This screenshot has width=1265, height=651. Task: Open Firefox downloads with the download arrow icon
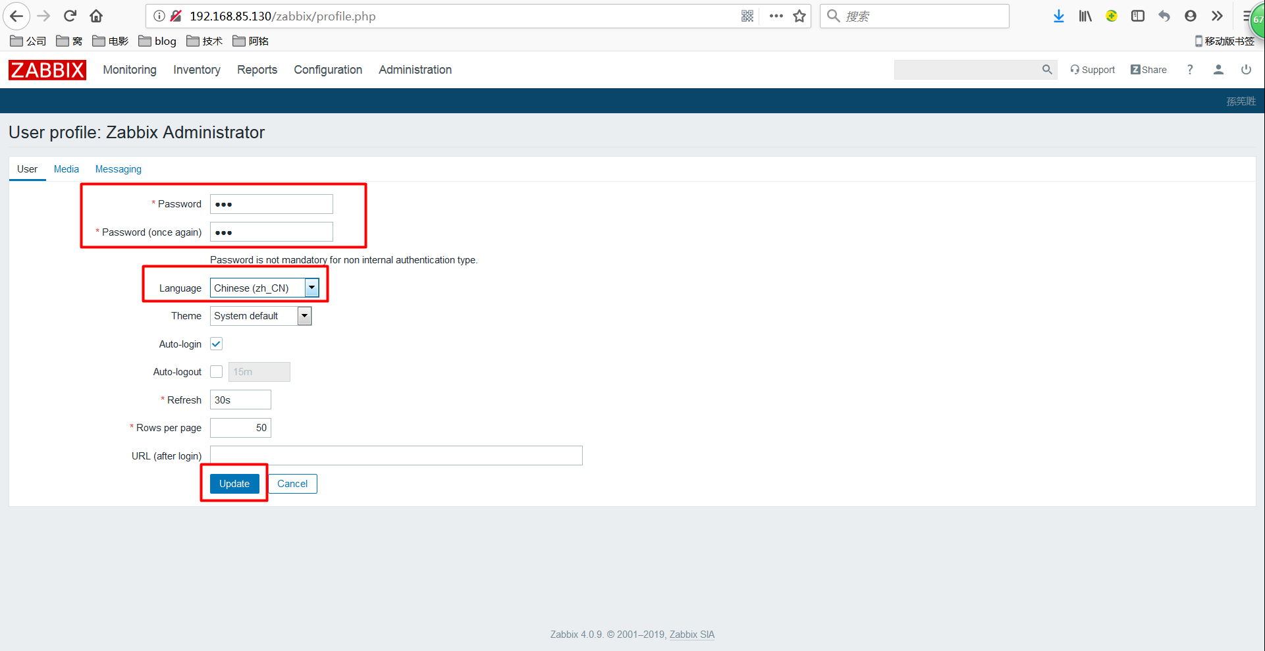click(1058, 16)
